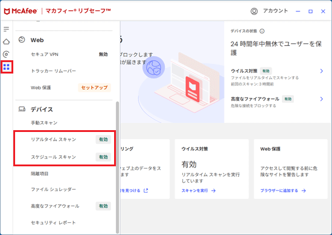Select スケジュール スキャン menu entry
Screen dimensions: 332x235
(x=53, y=157)
